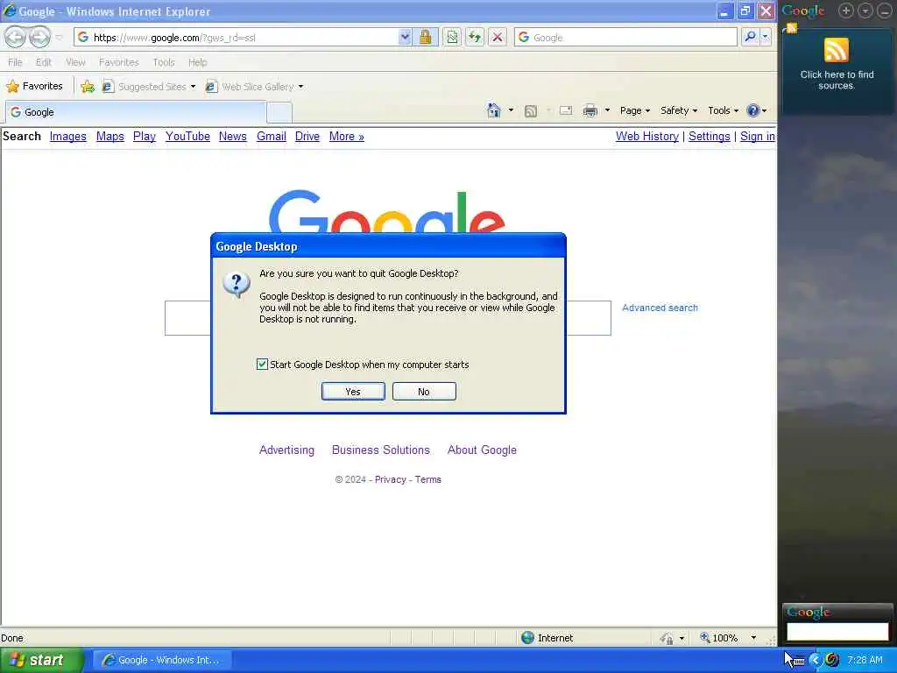Click the Google Desktop tray icon
Screen dimensions: 897x673
pos(832,660)
